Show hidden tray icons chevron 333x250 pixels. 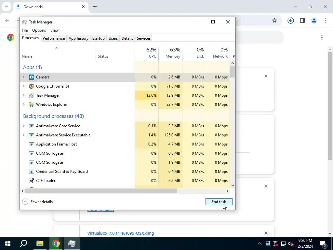(x=260, y=243)
